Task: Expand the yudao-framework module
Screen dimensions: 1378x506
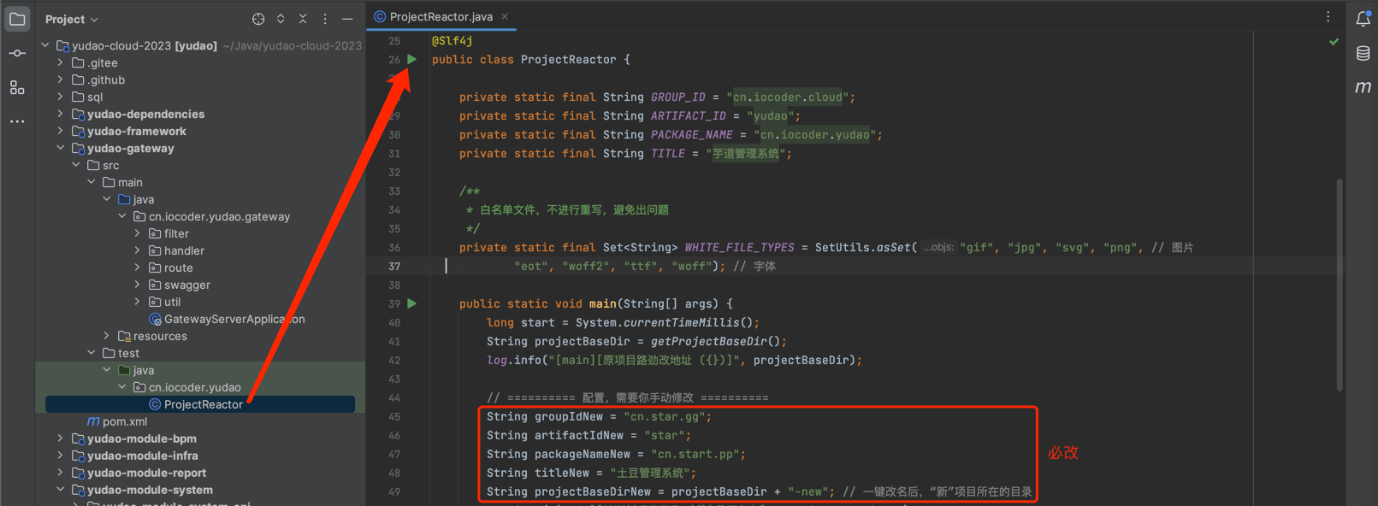Action: 60,131
